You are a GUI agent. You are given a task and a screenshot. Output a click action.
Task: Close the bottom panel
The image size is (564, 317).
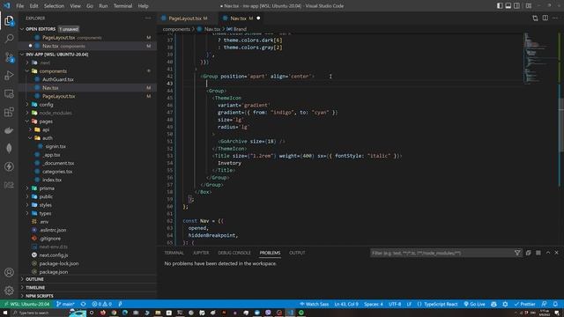tap(556, 253)
